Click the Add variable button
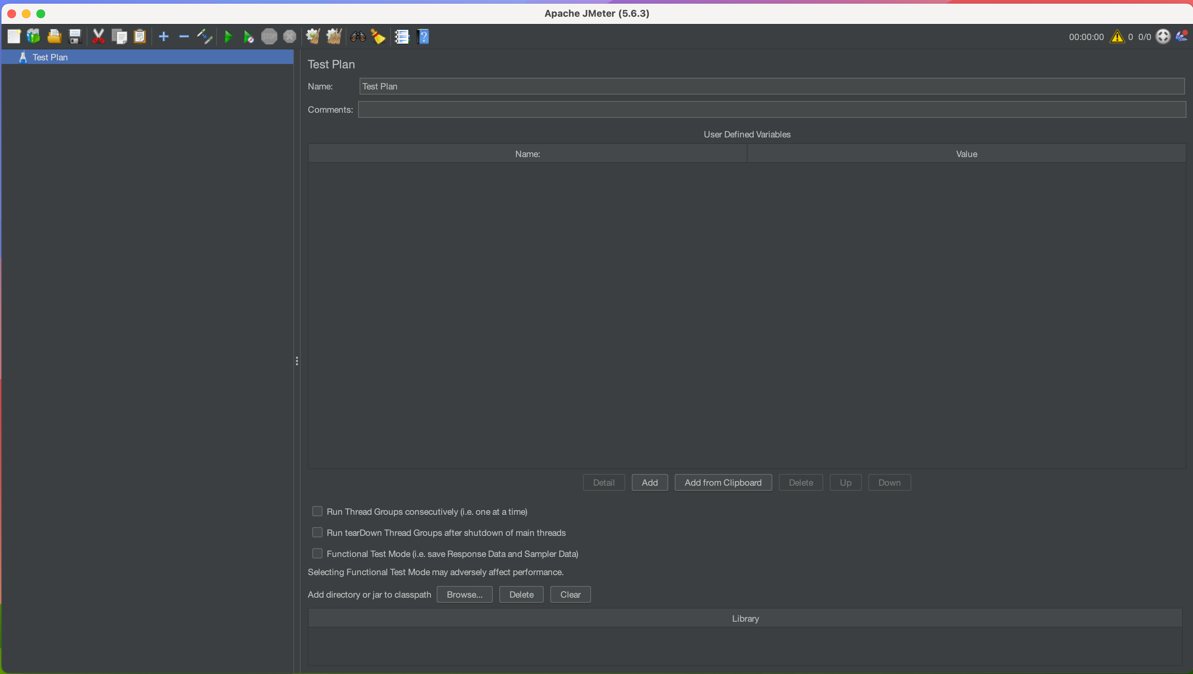 (x=650, y=482)
